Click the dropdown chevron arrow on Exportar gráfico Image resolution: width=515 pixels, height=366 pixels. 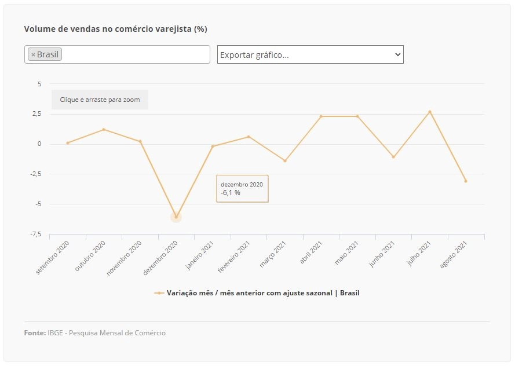pyautogui.click(x=397, y=54)
